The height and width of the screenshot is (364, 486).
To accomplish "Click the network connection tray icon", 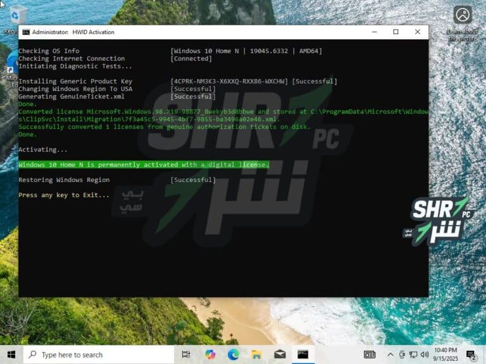I will click(x=413, y=355).
